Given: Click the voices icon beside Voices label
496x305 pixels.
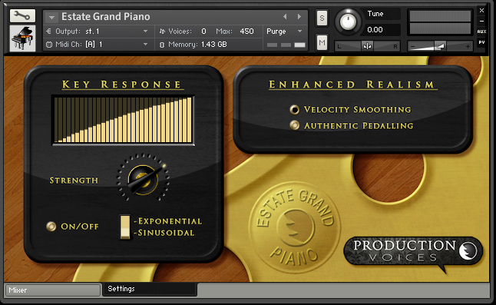Looking at the screenshot, I should [x=162, y=31].
